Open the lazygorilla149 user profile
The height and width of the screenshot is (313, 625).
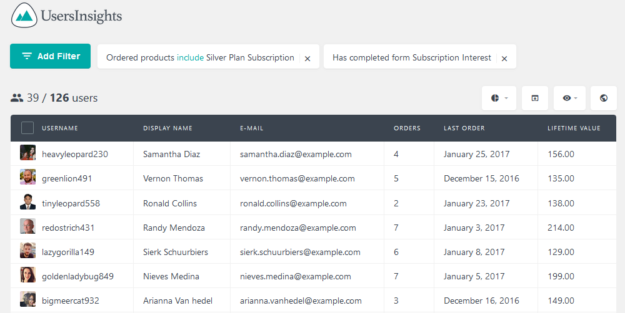[68, 252]
